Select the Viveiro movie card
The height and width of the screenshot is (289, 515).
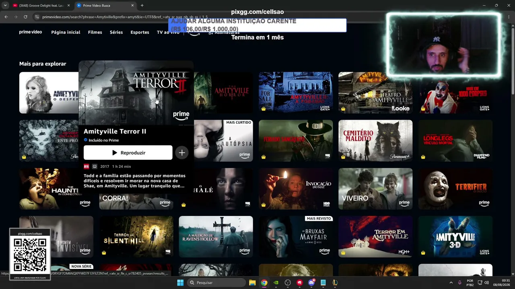click(x=375, y=189)
